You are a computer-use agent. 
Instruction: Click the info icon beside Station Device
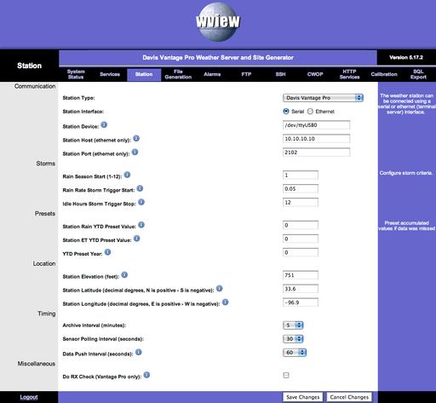(x=104, y=124)
